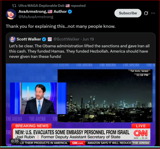Click Scott Walker's verified checkmark badge
The height and width of the screenshot is (149, 160).
tap(44, 39)
